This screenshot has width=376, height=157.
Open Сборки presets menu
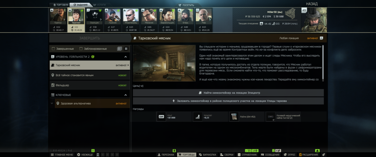tap(227, 154)
